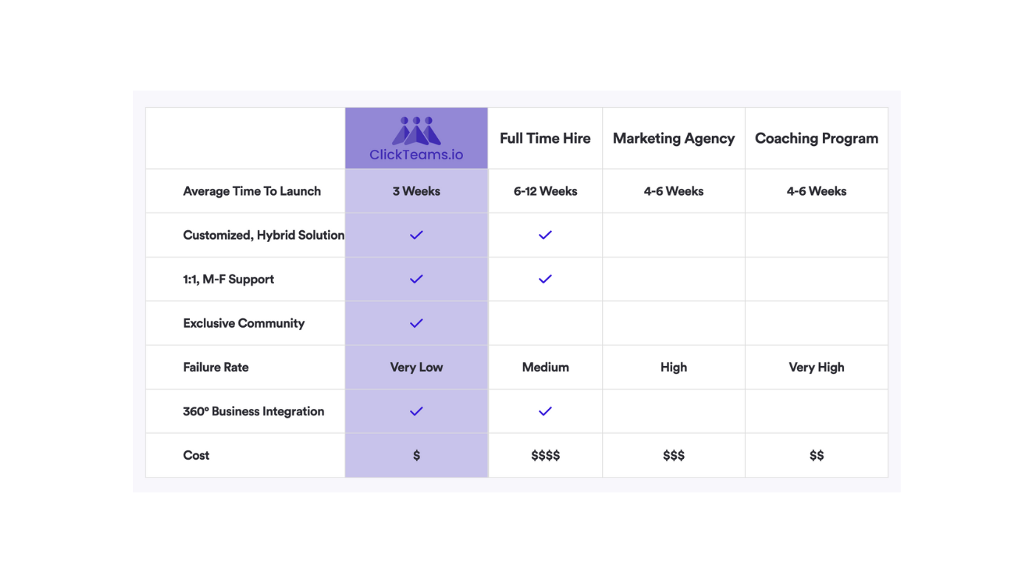Click the 3 Weeks cell
The image size is (1034, 583).
click(x=417, y=191)
